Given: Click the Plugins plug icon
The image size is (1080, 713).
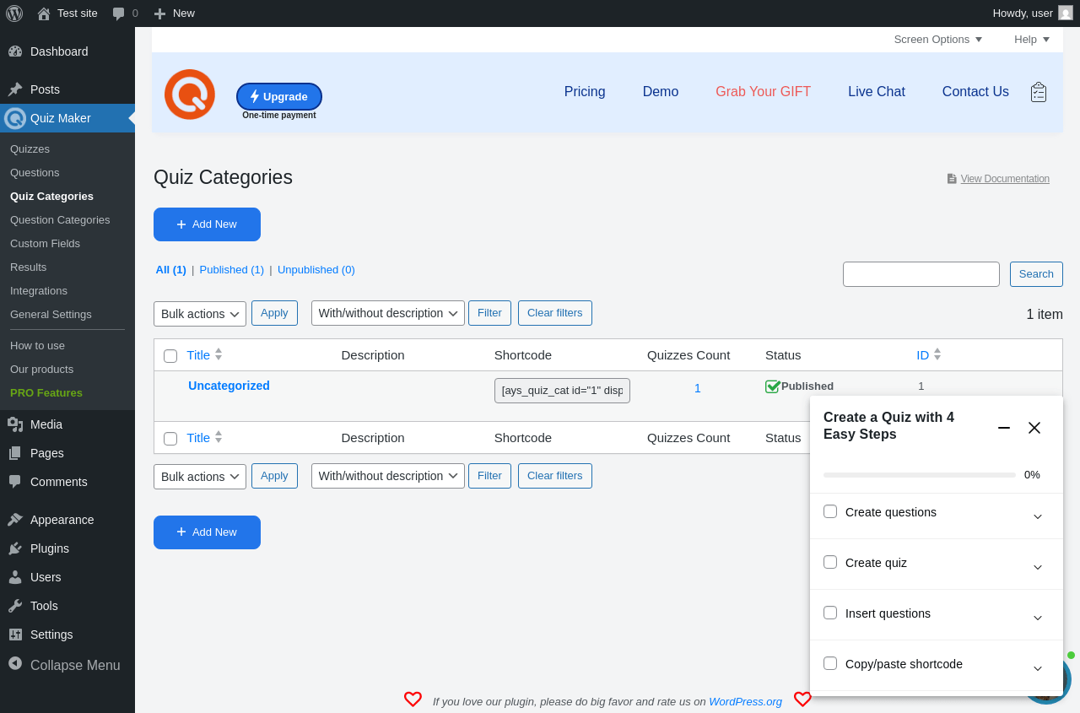Looking at the screenshot, I should coord(15,548).
